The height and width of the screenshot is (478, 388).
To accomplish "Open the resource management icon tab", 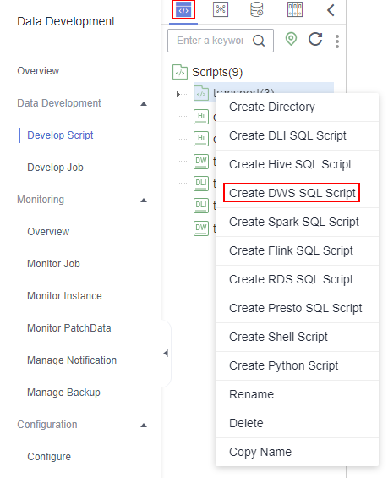I will click(x=295, y=9).
